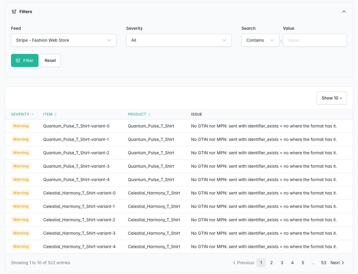Click the Previous page button
The height and width of the screenshot is (274, 358).
tap(243, 263)
